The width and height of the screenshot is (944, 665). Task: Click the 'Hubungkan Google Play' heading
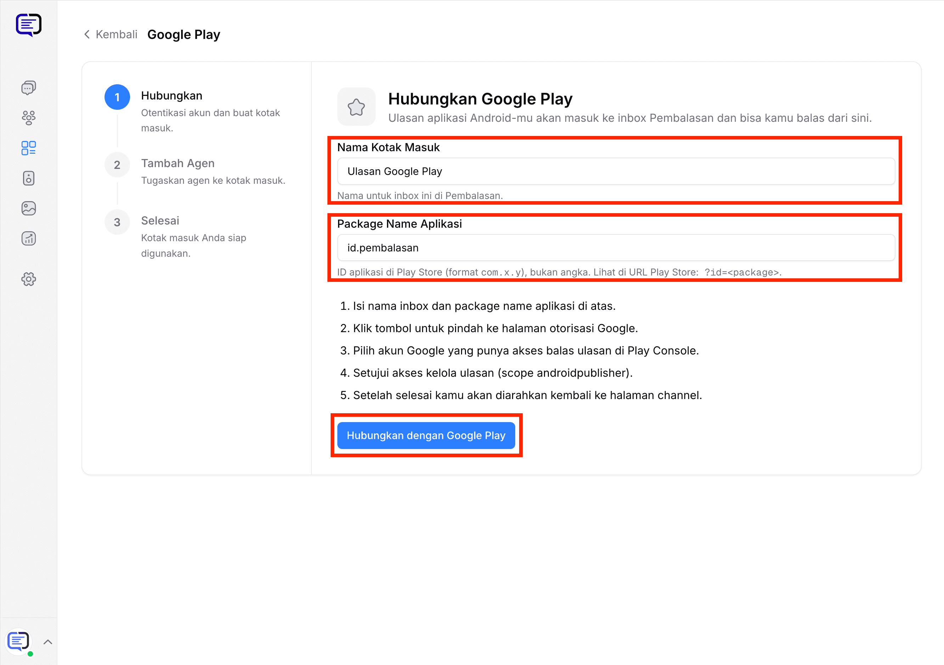point(480,99)
